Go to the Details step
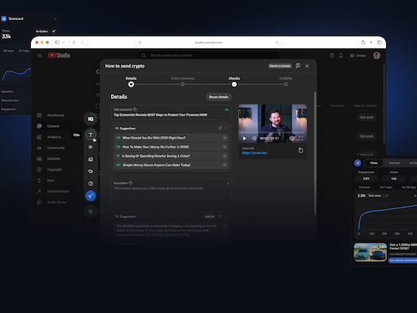Image resolution: width=417 pixels, height=313 pixels. coord(131,84)
